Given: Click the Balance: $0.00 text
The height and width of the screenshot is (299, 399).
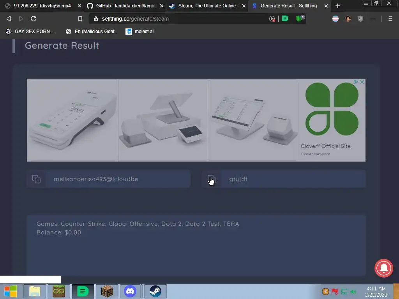Looking at the screenshot, I should coord(59,232).
